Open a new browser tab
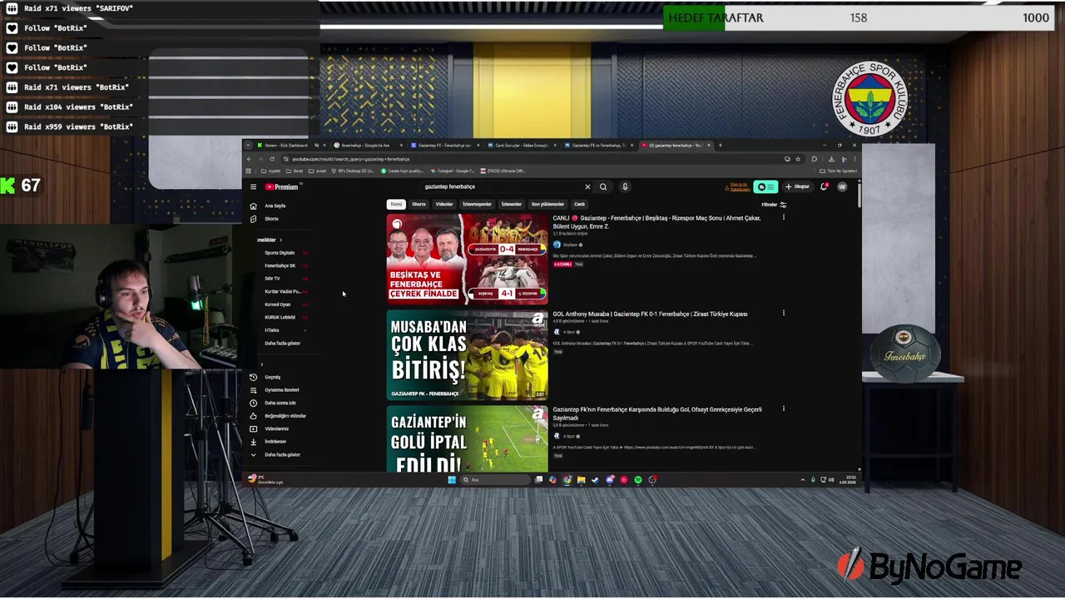 point(721,145)
